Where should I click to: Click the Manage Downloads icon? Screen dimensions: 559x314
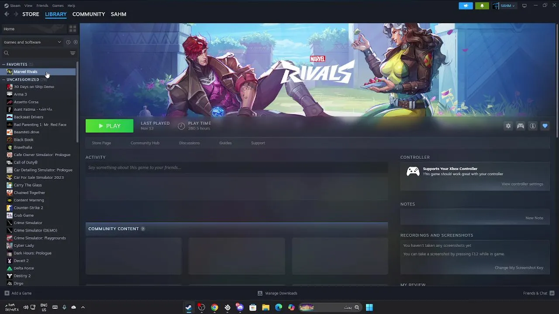[x=260, y=293]
